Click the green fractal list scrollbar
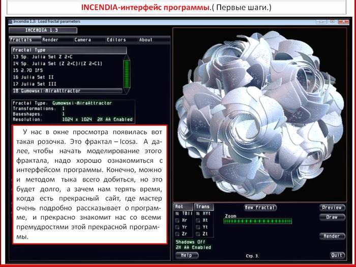356x267 pixels. click(127, 74)
